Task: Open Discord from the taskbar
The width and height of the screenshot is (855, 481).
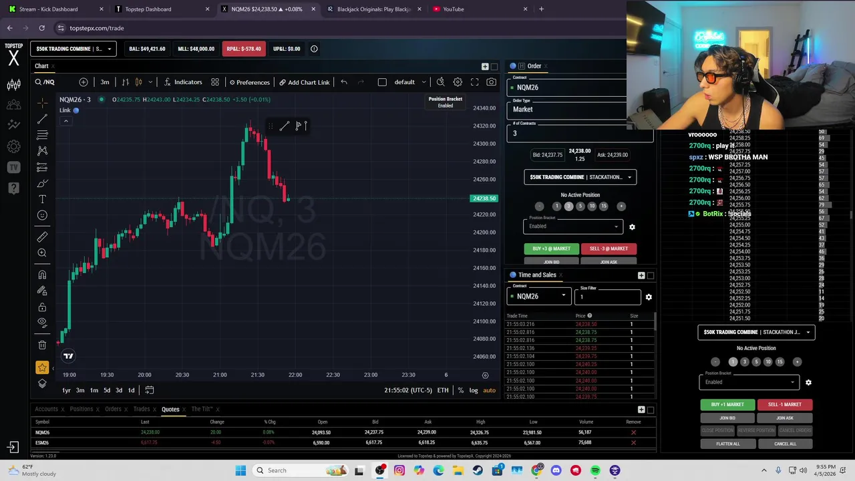Action: click(x=556, y=470)
